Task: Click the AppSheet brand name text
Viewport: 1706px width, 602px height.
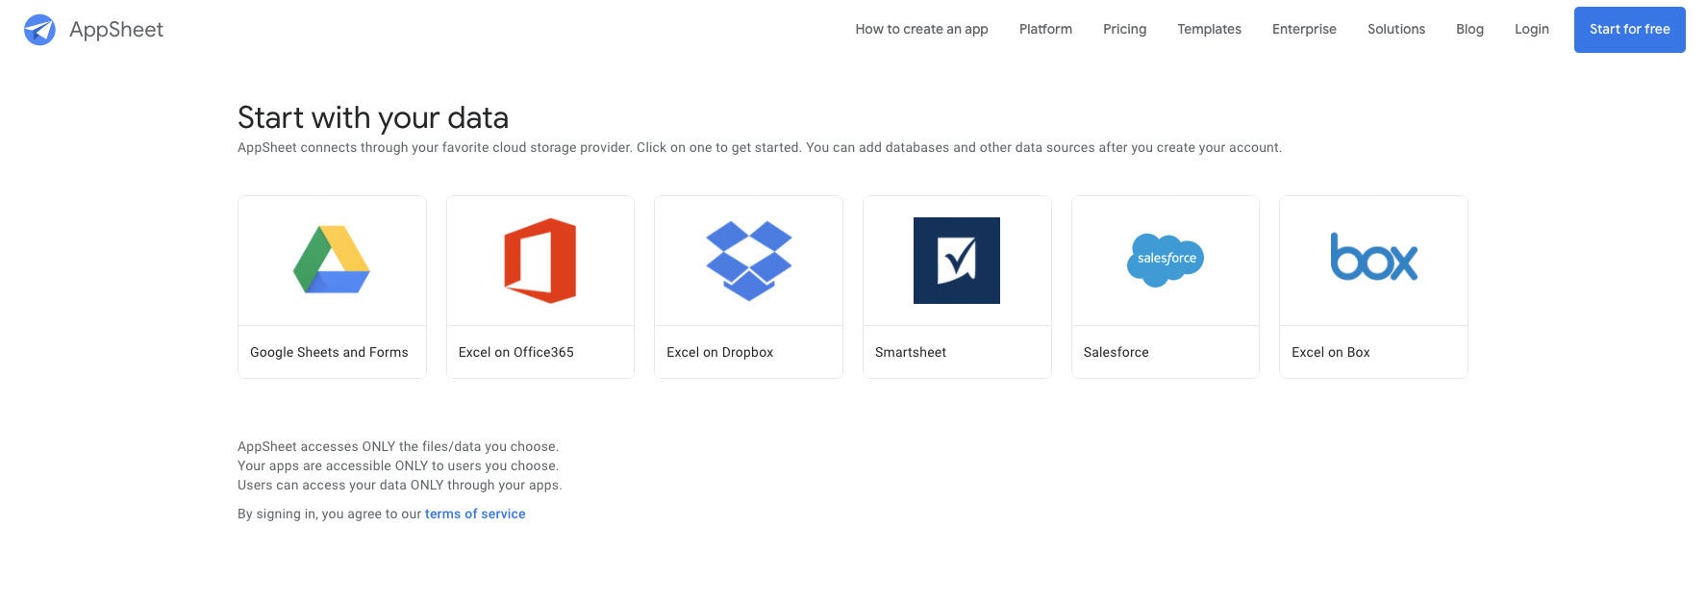Action: pyautogui.click(x=116, y=30)
